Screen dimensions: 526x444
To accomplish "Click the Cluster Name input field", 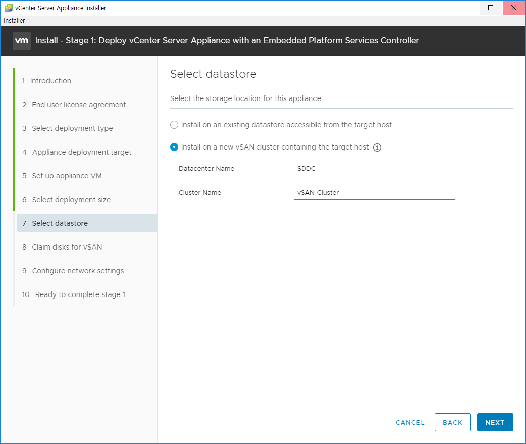I will coord(375,192).
